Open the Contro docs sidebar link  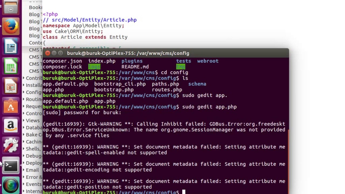coord(34,113)
